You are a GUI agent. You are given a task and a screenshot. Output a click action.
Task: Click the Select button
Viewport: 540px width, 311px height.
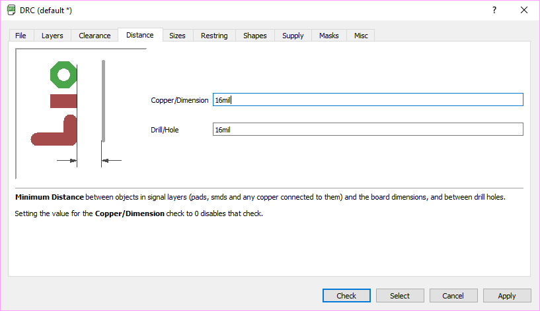click(x=400, y=296)
